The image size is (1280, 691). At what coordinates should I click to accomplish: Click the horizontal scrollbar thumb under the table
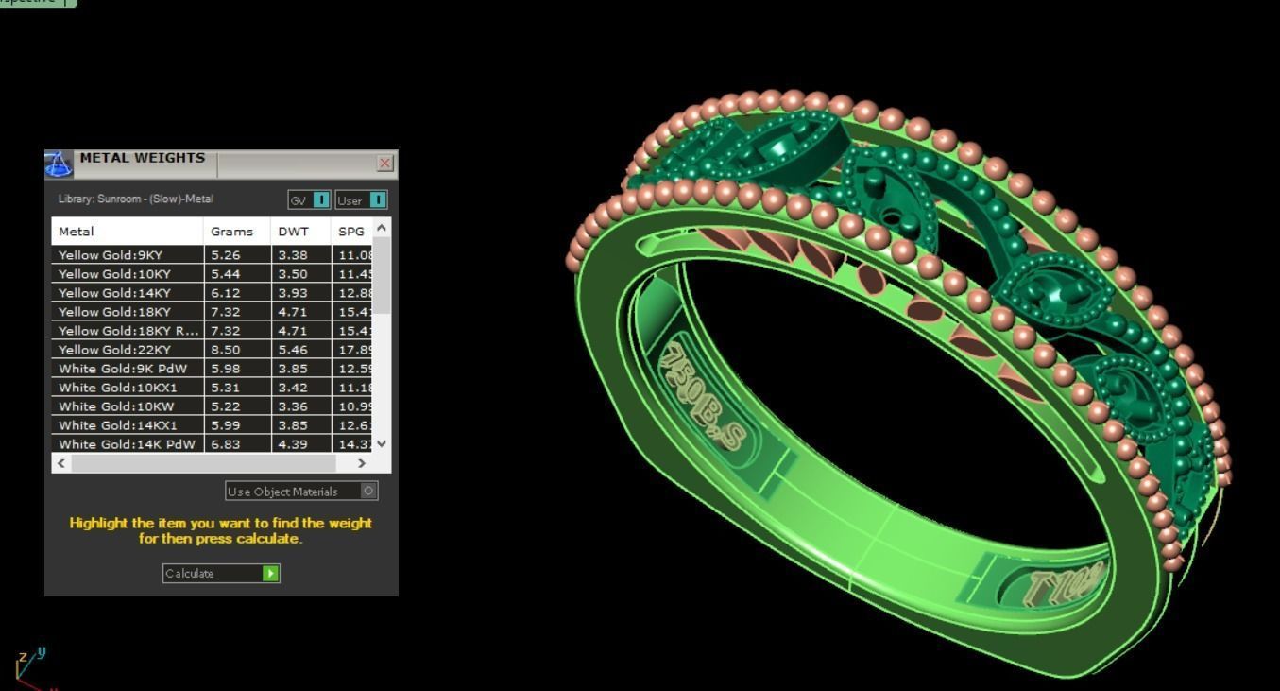[204, 463]
